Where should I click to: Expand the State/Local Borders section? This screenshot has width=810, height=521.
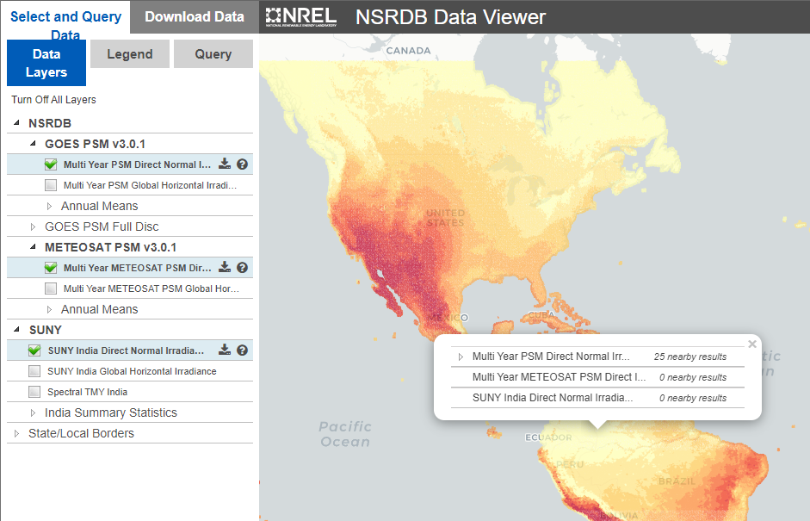pyautogui.click(x=15, y=433)
